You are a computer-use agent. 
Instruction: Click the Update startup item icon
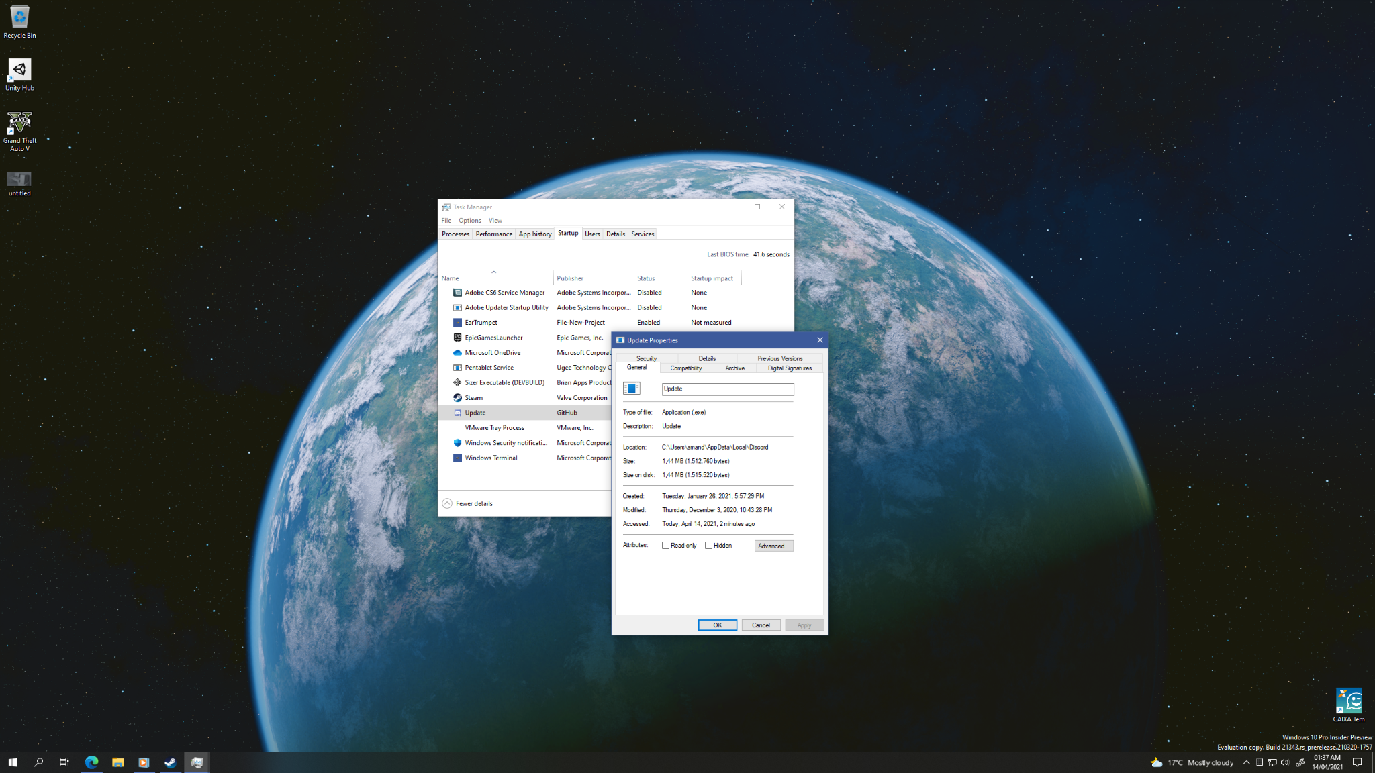point(457,413)
